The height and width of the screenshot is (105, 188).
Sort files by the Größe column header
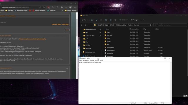(x=157, y=29)
